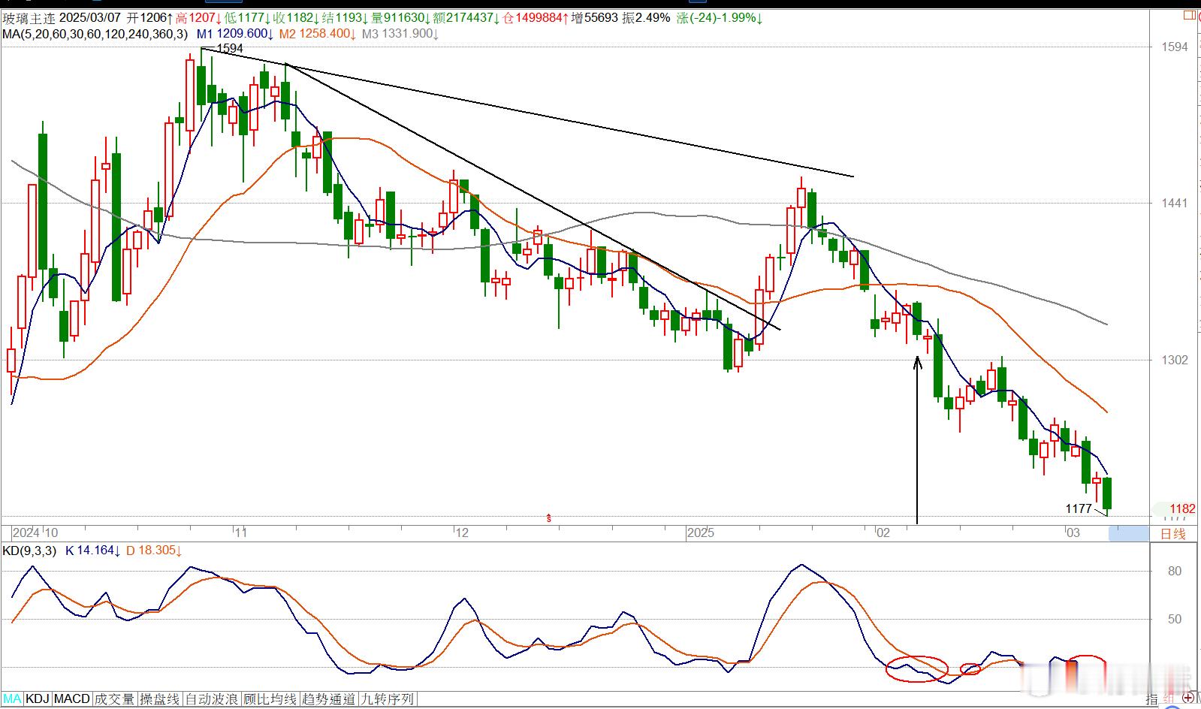Click the M1 1209.600 value
This screenshot has width=1201, height=709.
coord(234,34)
